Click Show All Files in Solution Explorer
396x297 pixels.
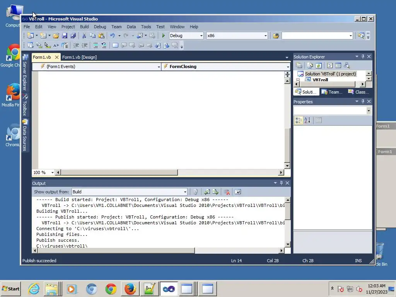(310, 65)
